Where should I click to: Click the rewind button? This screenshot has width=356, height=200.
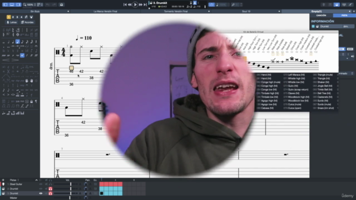(x=130, y=4)
